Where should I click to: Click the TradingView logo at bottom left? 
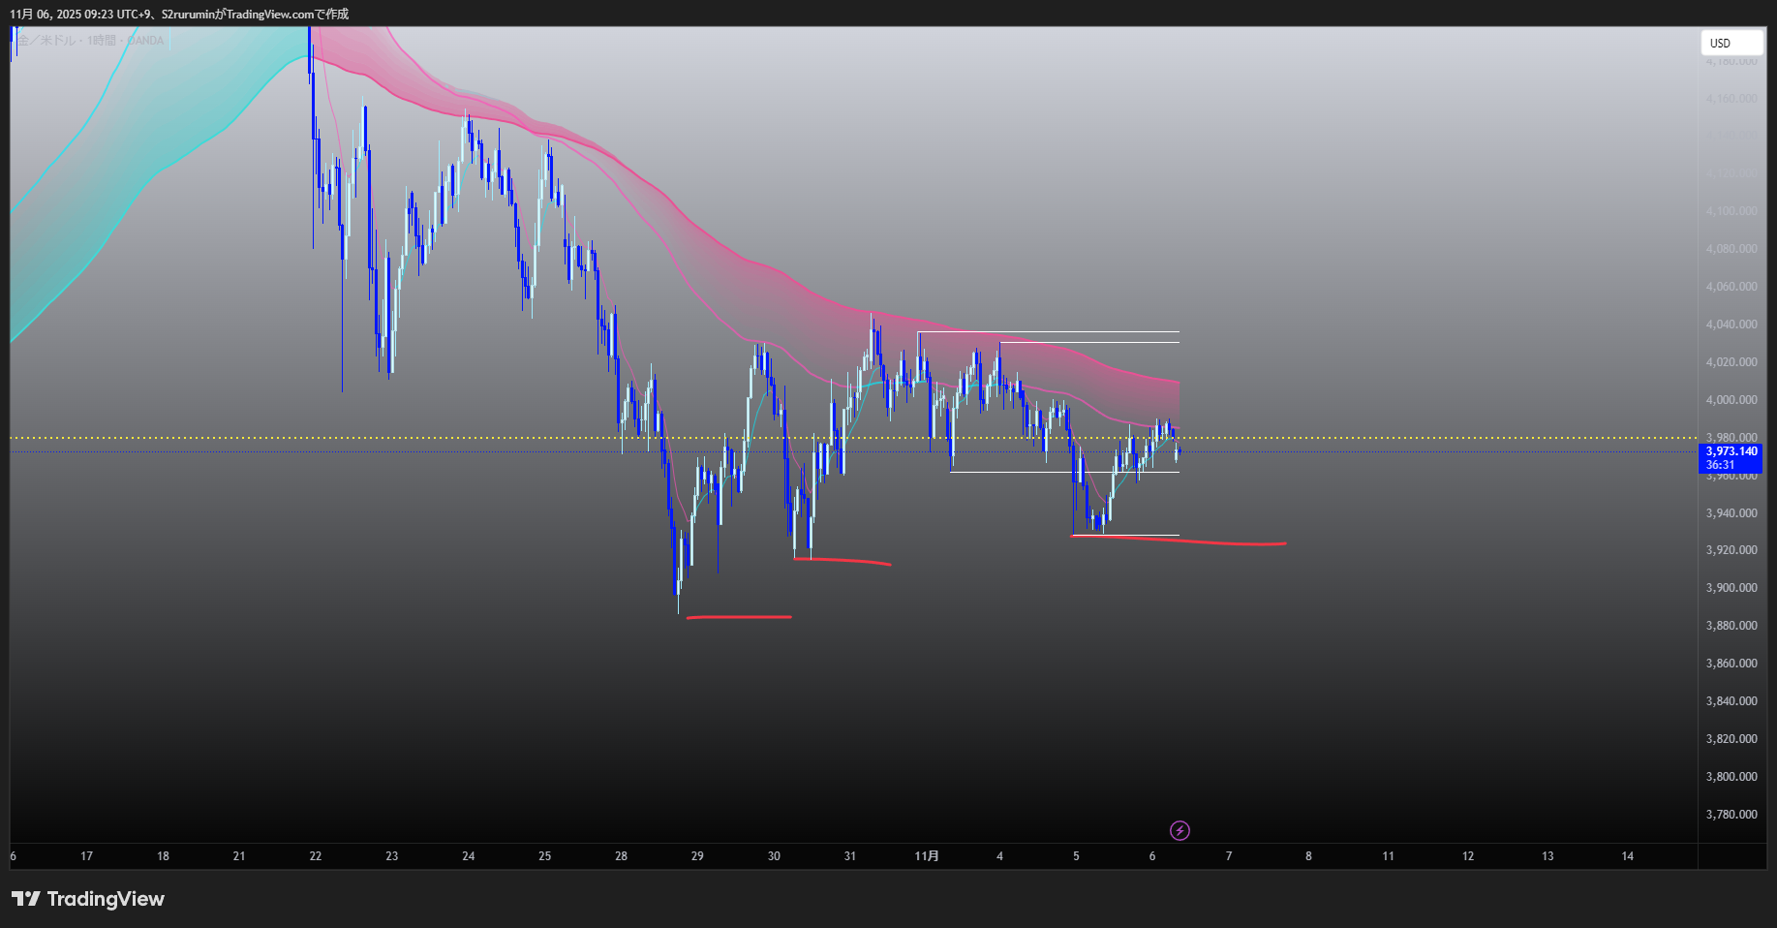tap(88, 899)
